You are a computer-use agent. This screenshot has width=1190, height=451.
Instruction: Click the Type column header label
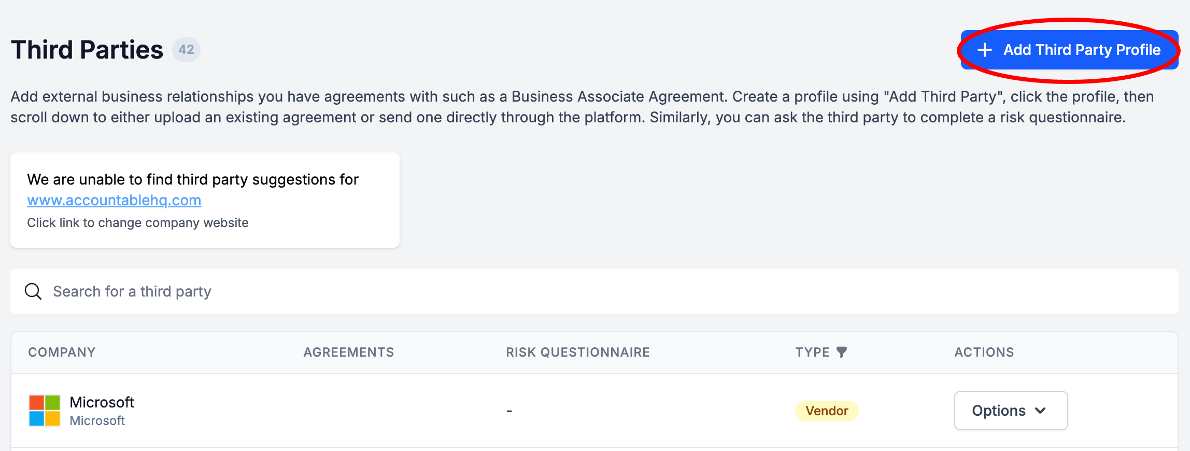812,352
